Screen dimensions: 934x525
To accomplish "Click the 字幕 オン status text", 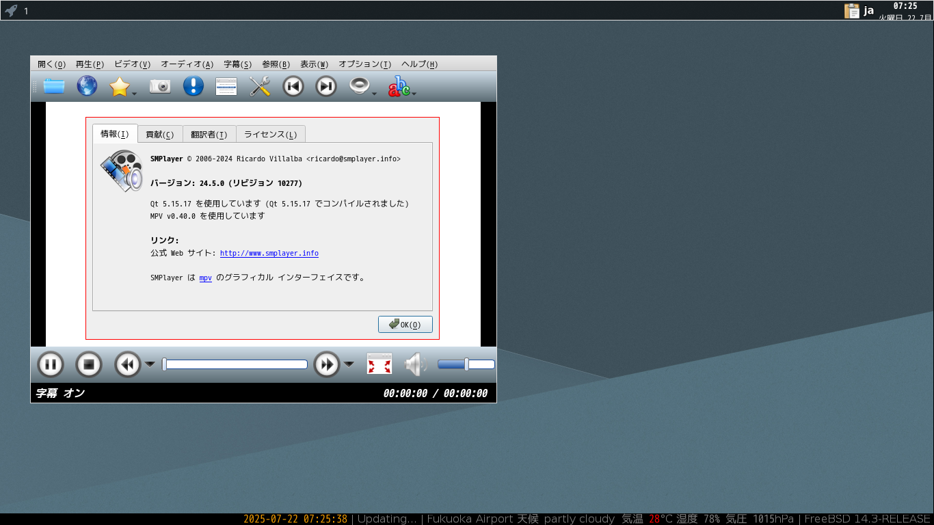I will [60, 393].
